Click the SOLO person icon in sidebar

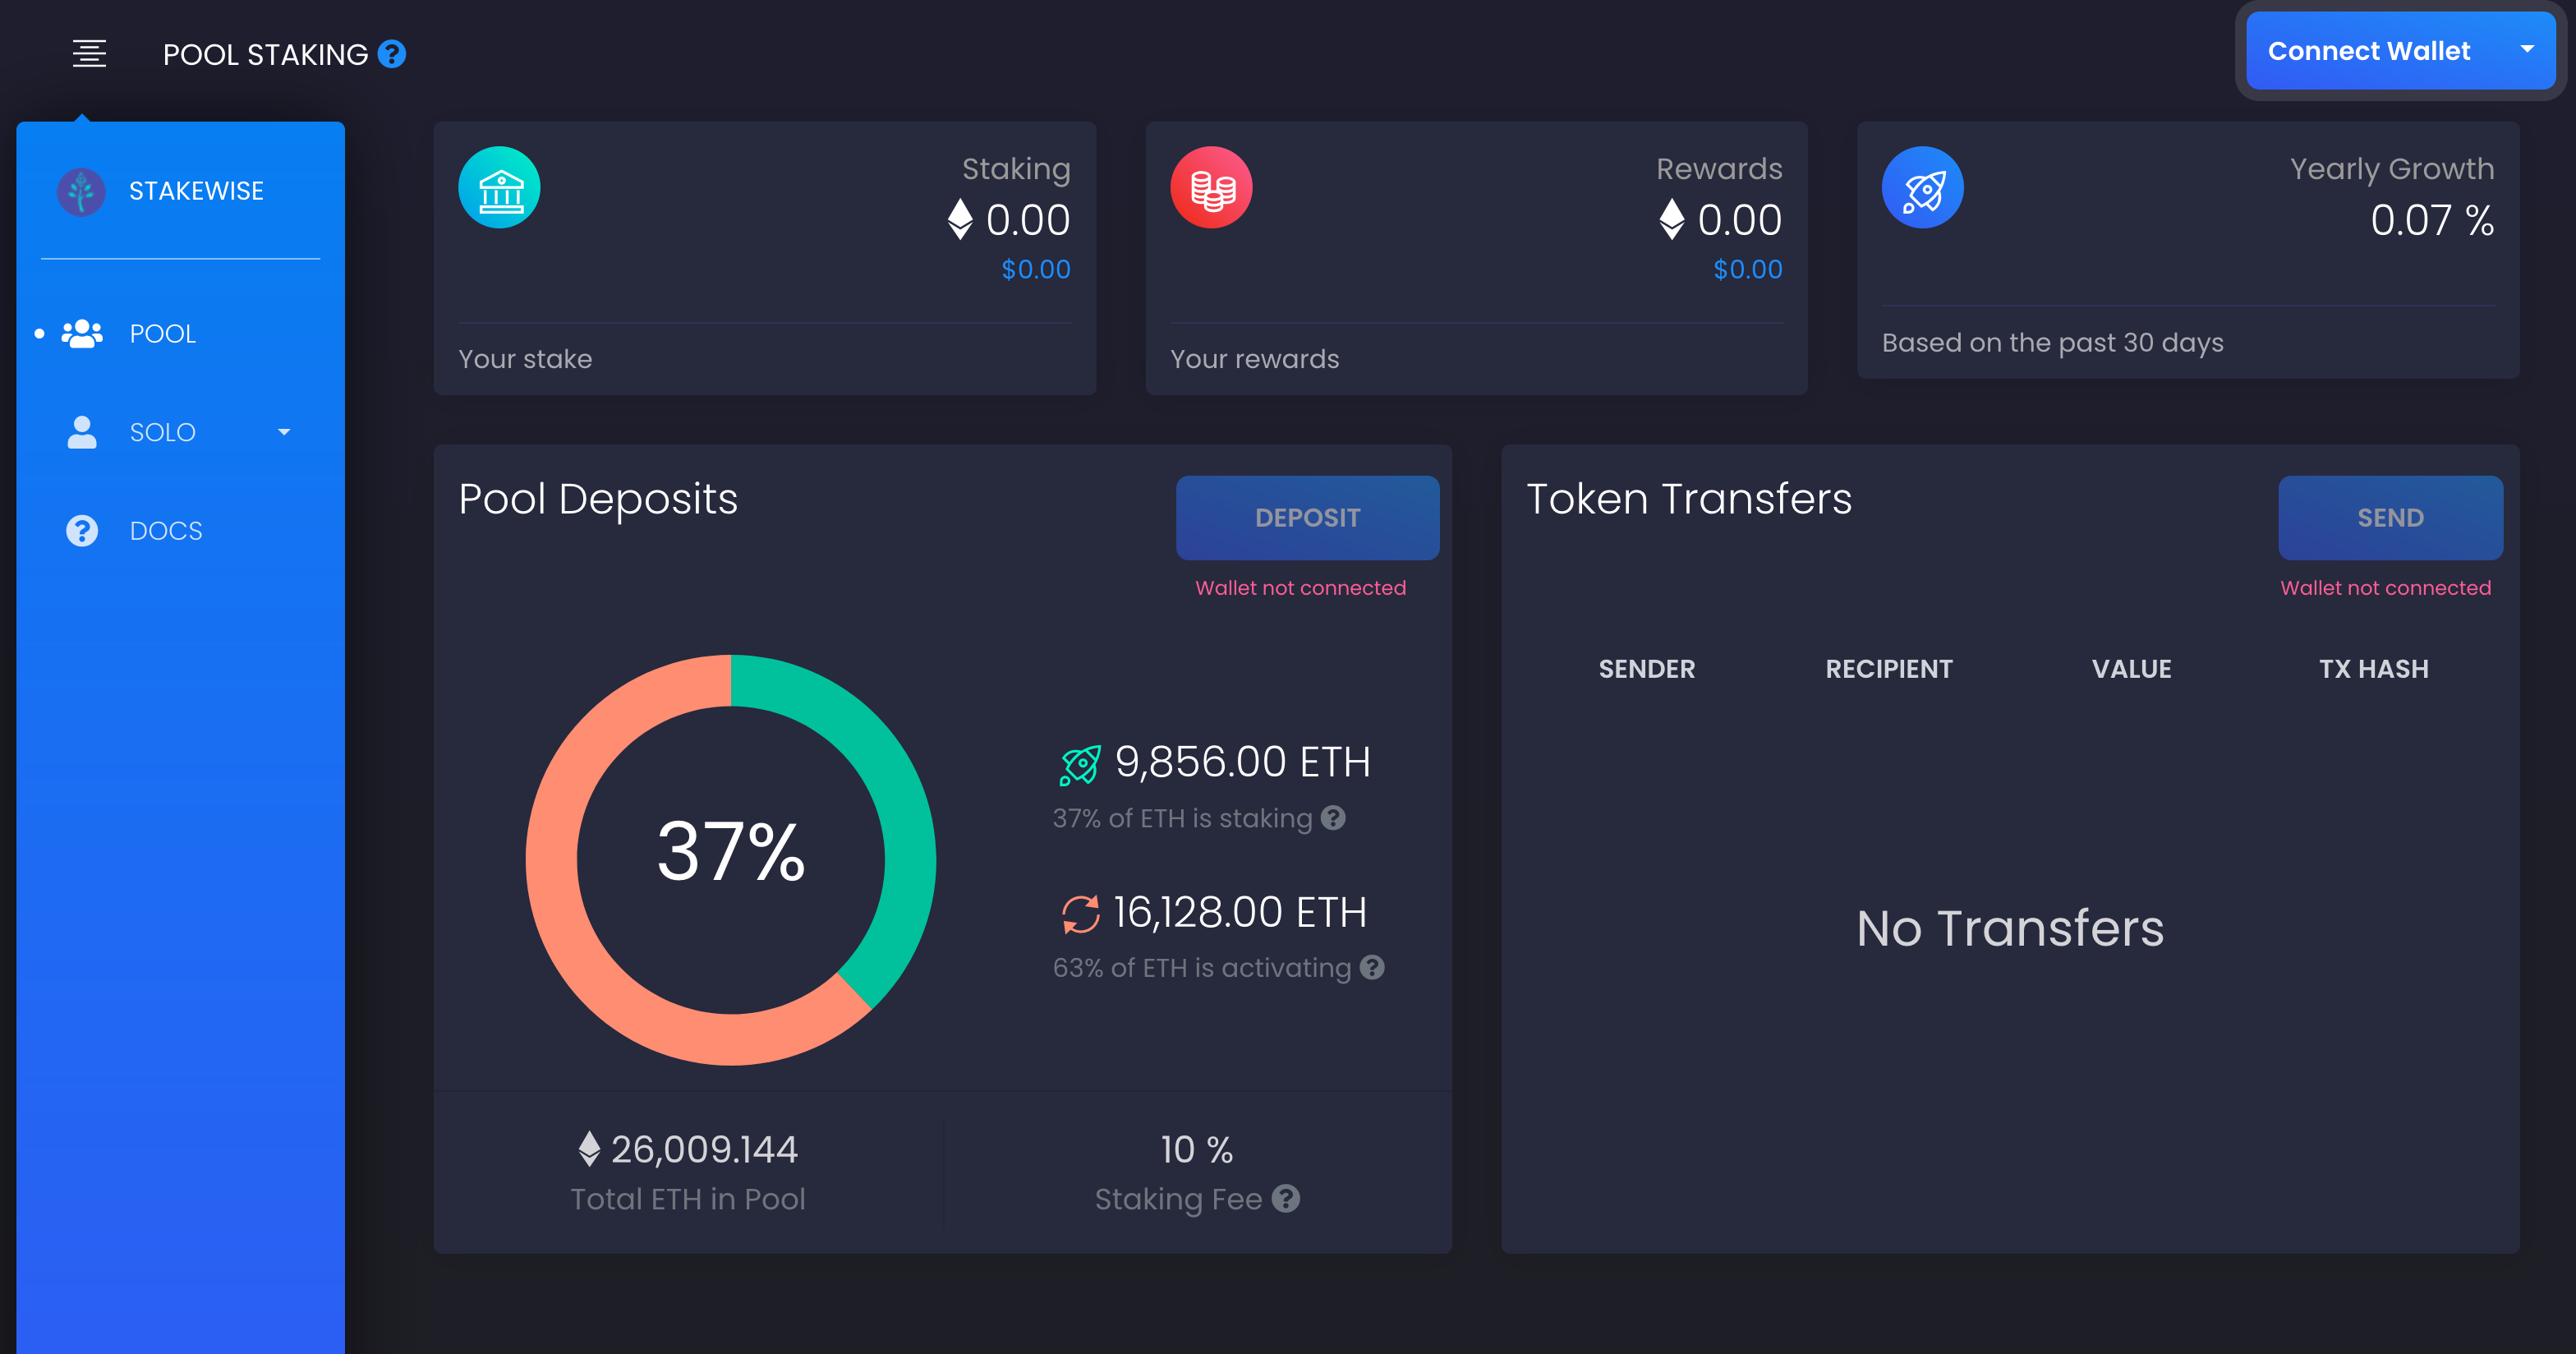tap(78, 431)
